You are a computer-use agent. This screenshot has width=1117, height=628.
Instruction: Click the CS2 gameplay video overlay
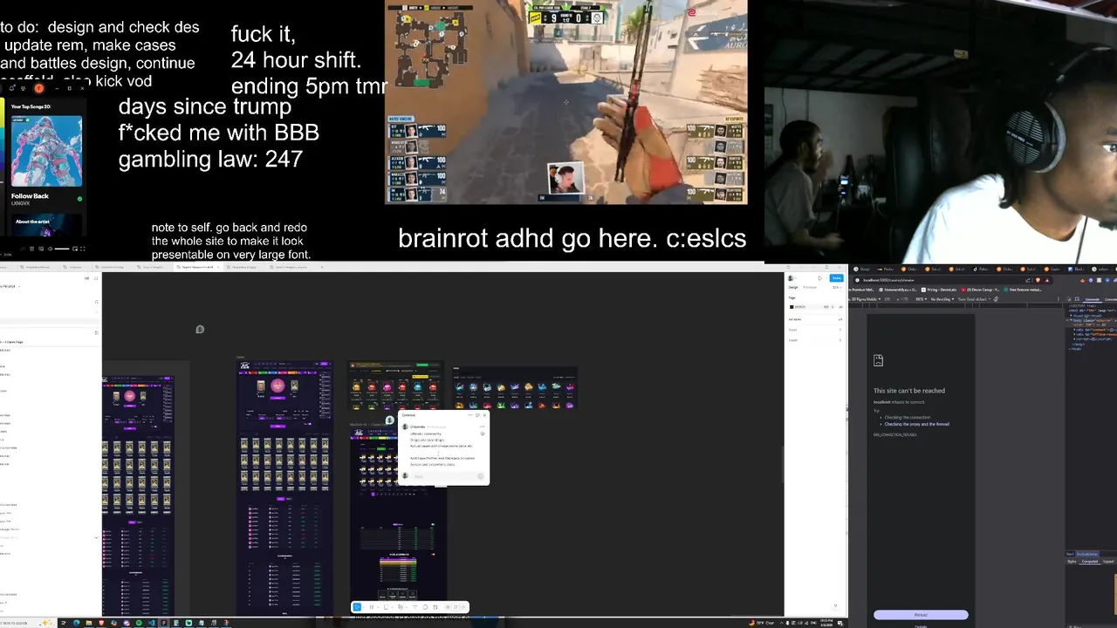pyautogui.click(x=566, y=102)
